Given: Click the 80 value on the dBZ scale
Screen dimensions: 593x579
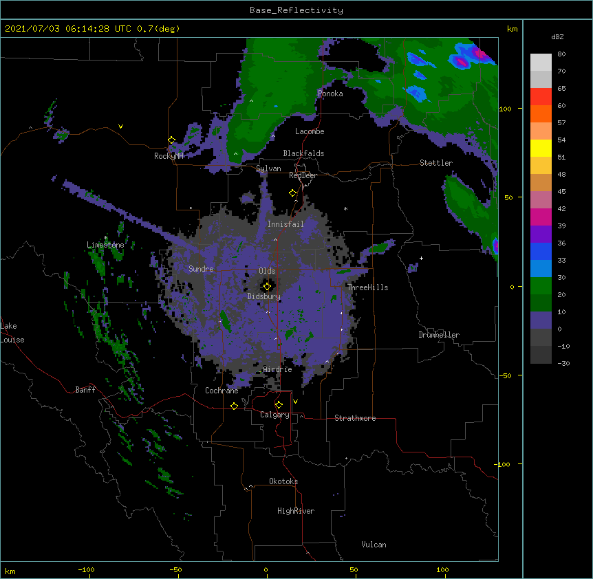Looking at the screenshot, I should 561,54.
